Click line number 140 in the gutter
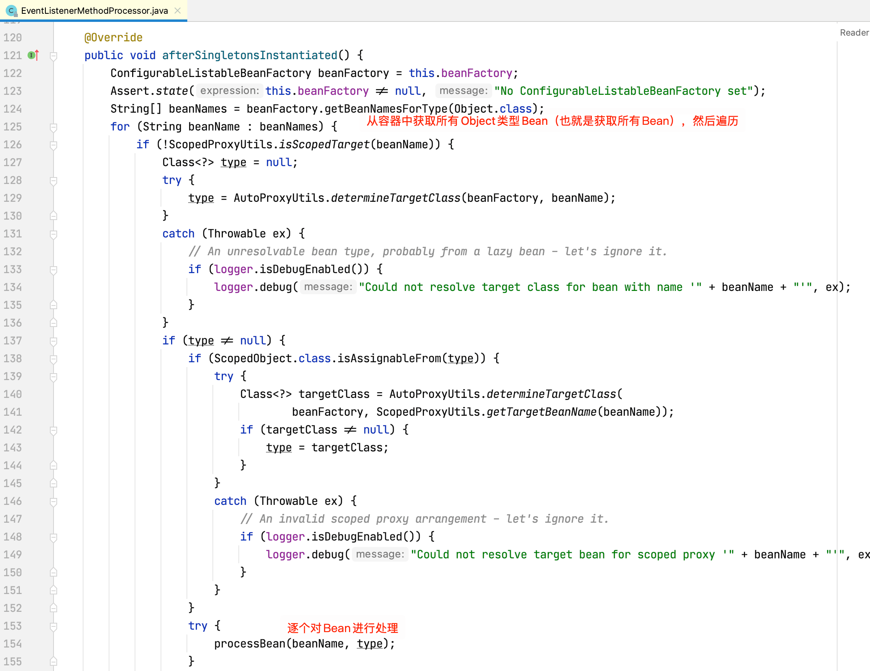The height and width of the screenshot is (671, 870). coord(13,394)
